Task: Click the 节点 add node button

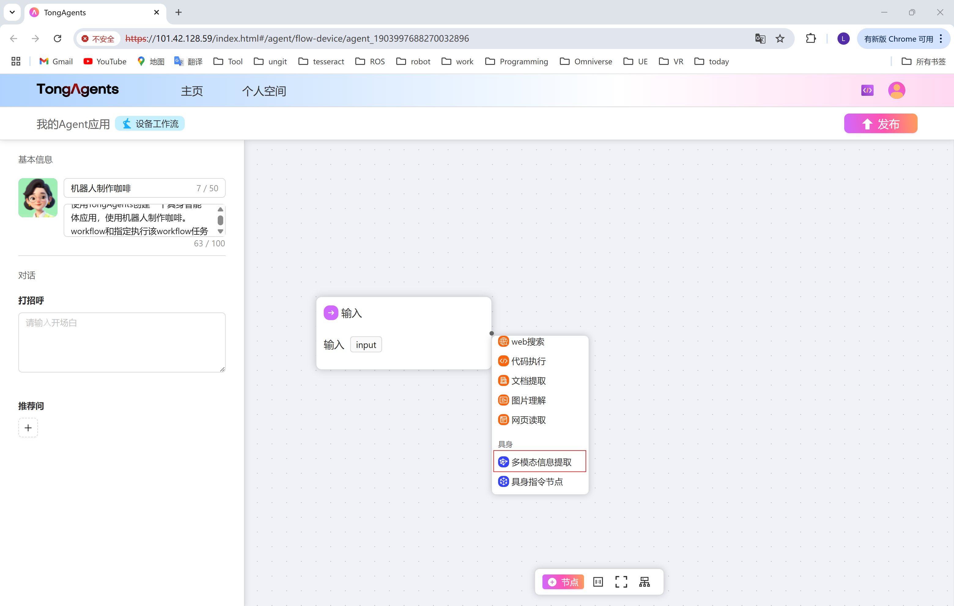Action: 563,582
